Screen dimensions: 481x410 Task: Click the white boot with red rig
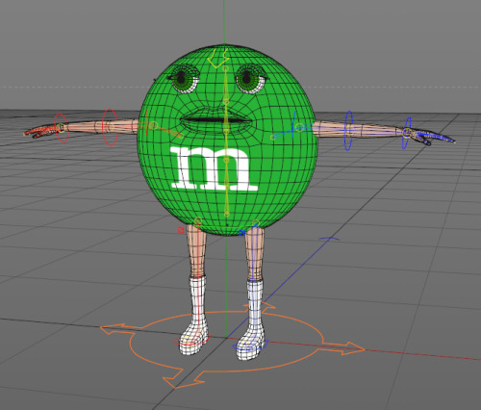coord(194,315)
